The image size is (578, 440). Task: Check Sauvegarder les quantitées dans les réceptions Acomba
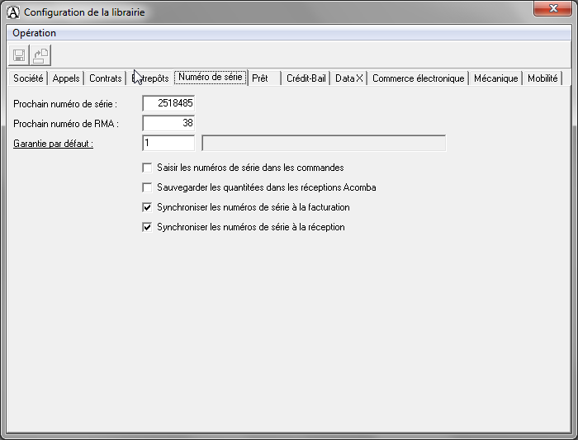148,187
